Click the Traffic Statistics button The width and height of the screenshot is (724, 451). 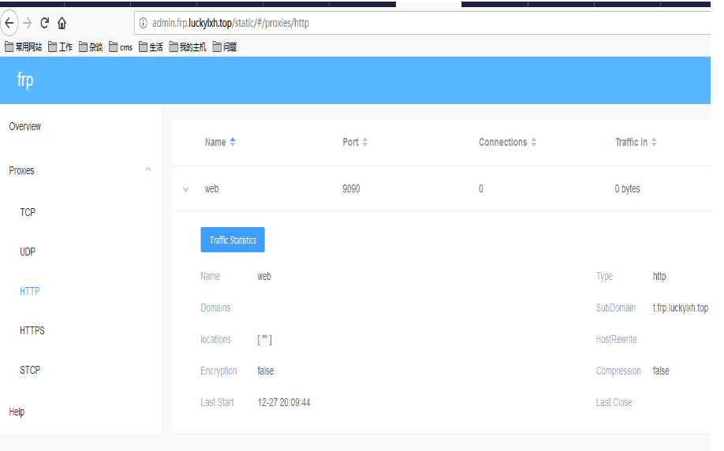pyautogui.click(x=233, y=240)
